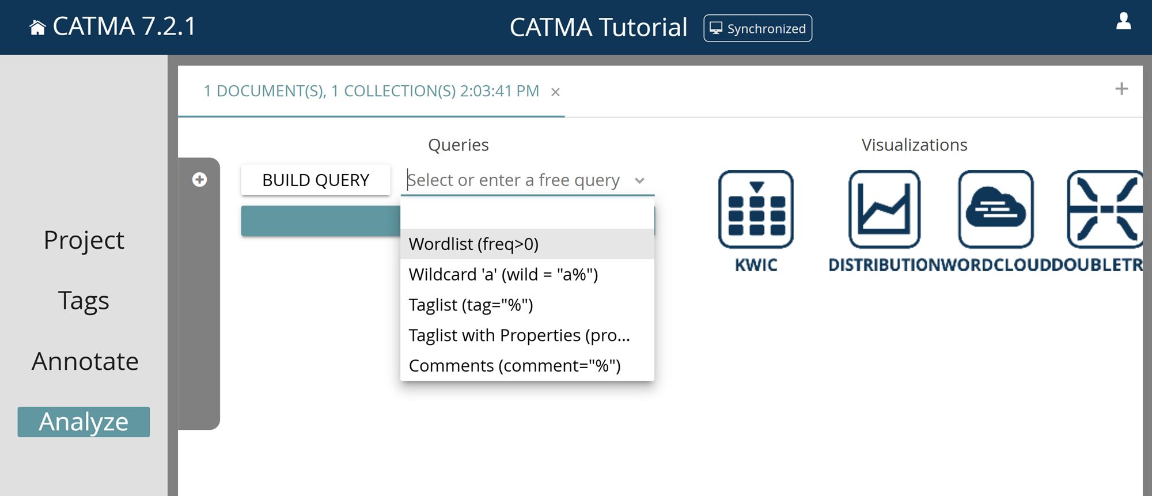Select the Analyze module
Image resolution: width=1152 pixels, height=496 pixels.
click(x=84, y=422)
